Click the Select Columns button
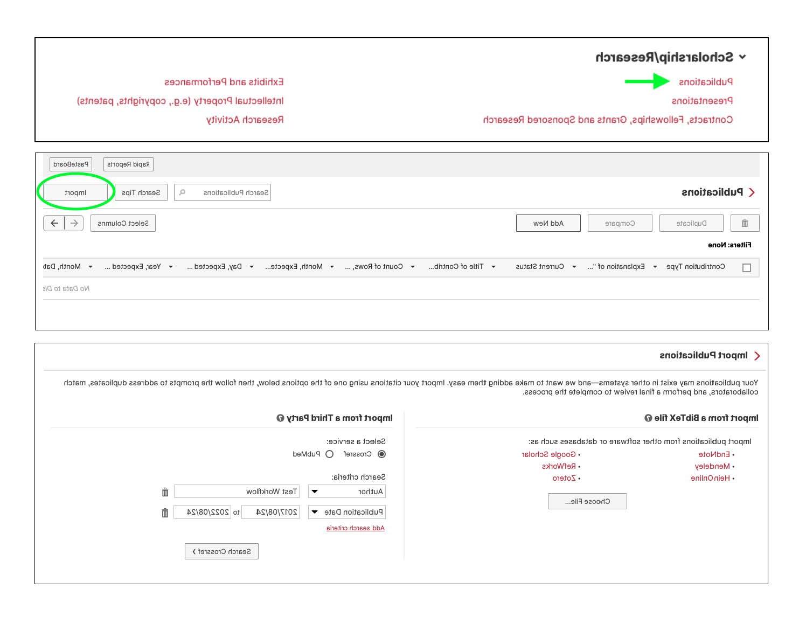This screenshot has width=806, height=623. click(123, 223)
